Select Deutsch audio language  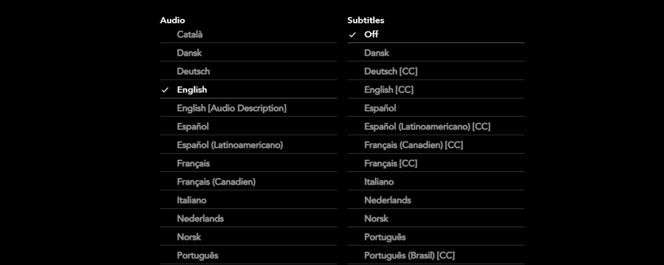click(249, 71)
